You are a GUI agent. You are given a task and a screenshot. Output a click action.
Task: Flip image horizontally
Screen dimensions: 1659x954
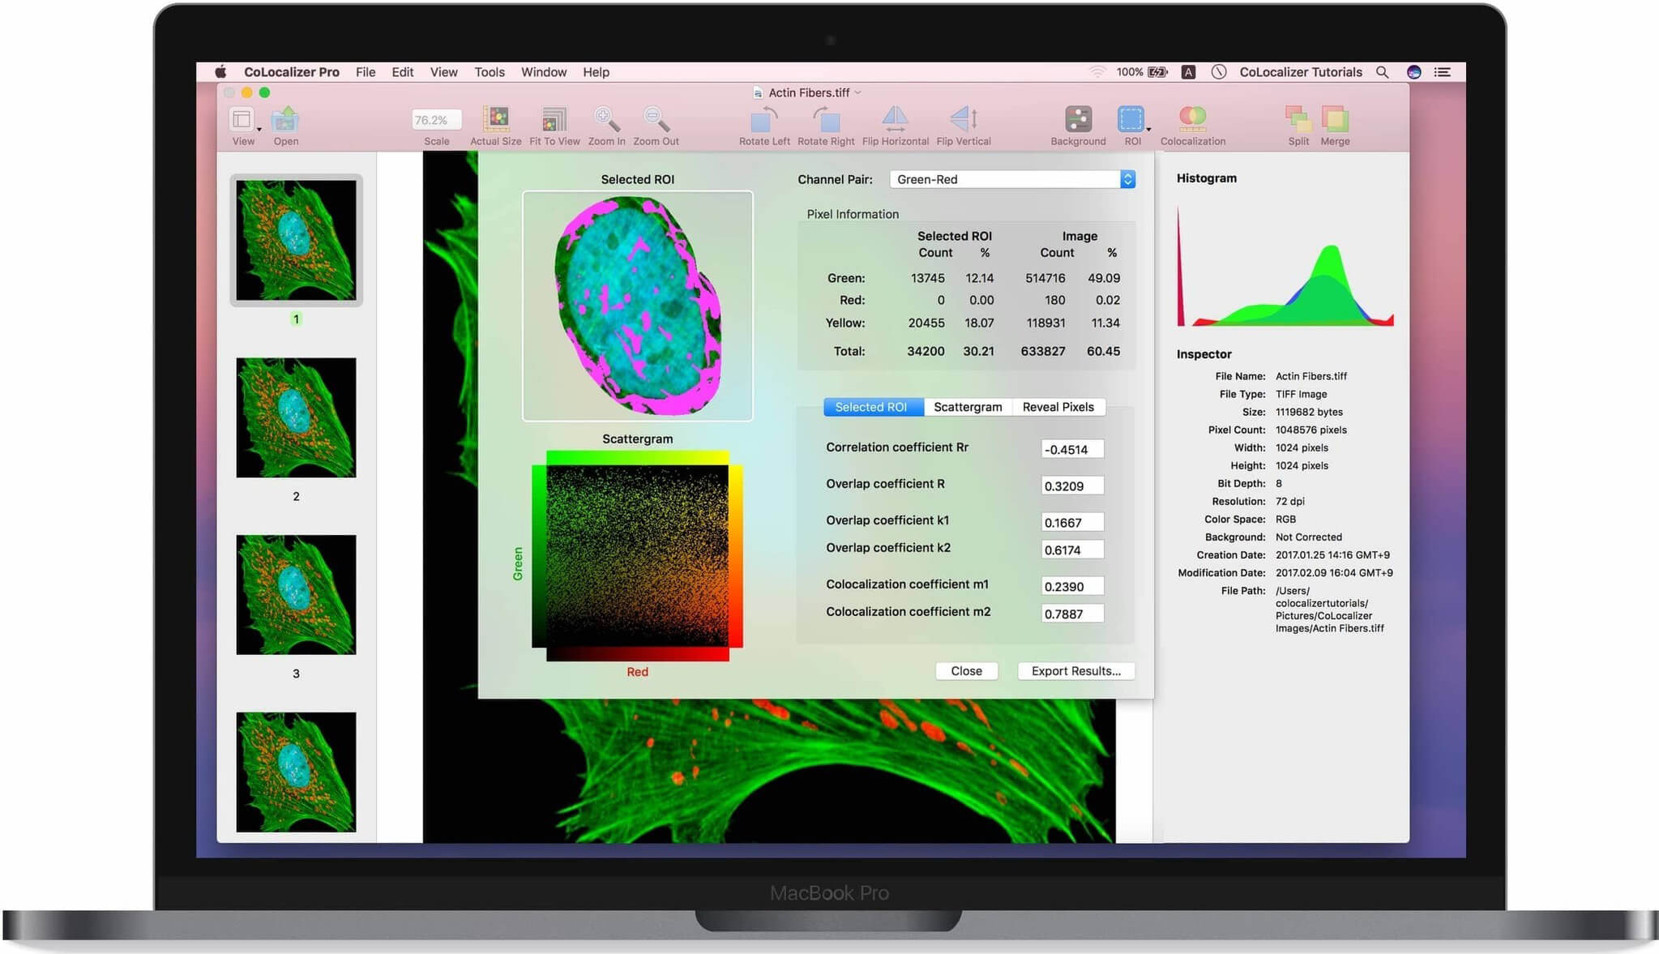(895, 120)
